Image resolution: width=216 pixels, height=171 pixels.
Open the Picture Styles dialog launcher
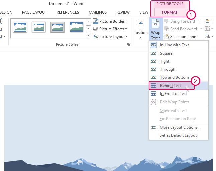coord(128,44)
